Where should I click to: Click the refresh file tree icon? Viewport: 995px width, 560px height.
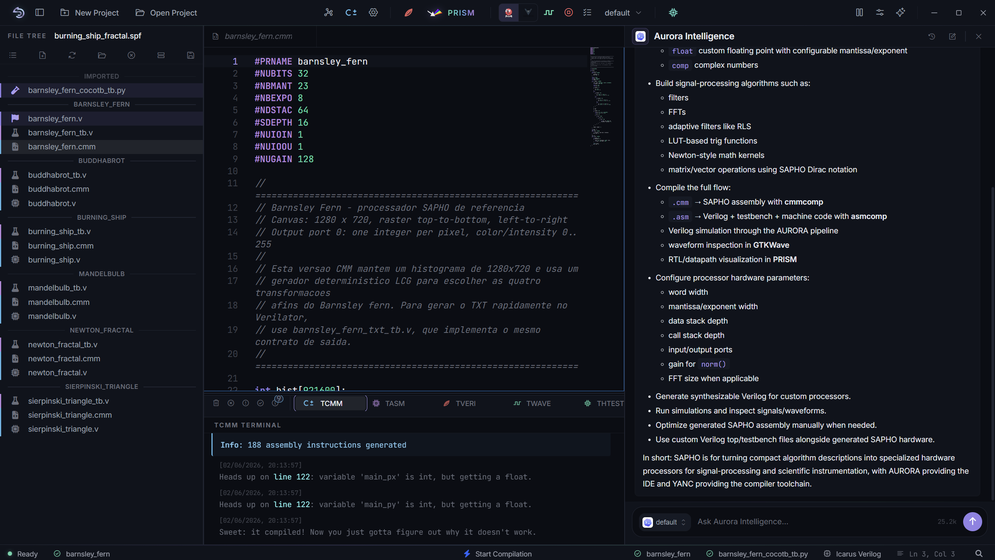(72, 55)
